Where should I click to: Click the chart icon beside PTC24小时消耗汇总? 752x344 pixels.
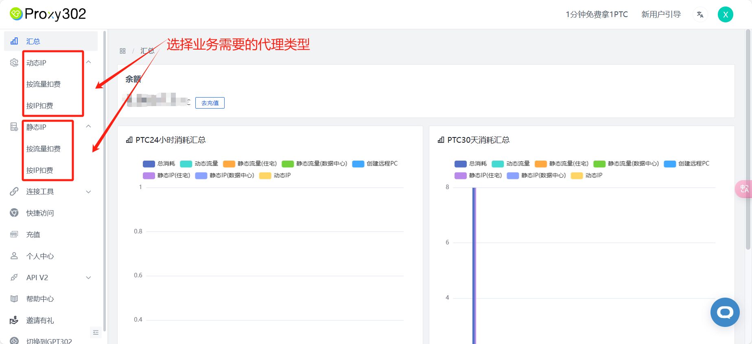[129, 140]
